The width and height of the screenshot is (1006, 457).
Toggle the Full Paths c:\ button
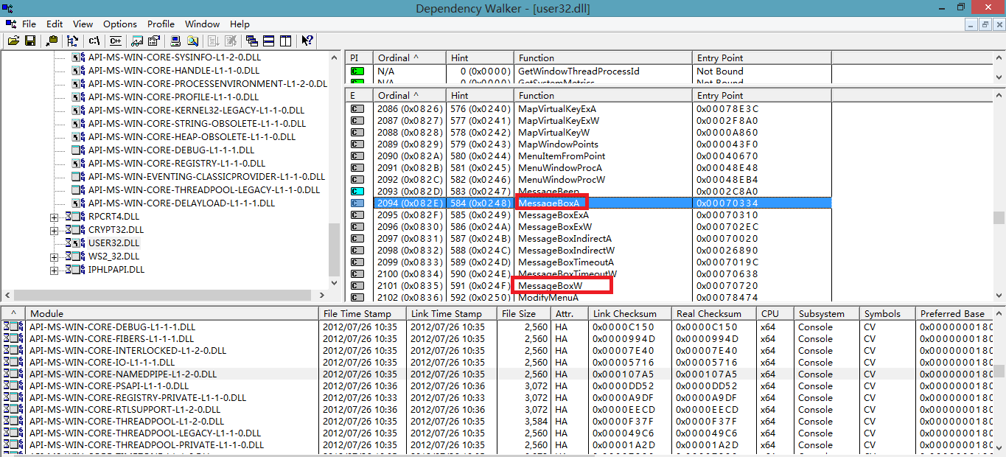[x=94, y=41]
